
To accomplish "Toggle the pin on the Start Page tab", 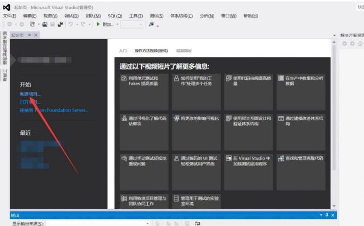I will (29, 35).
